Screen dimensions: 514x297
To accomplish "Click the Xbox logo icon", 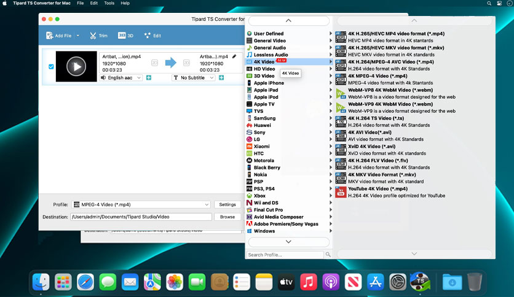I will pyautogui.click(x=249, y=196).
